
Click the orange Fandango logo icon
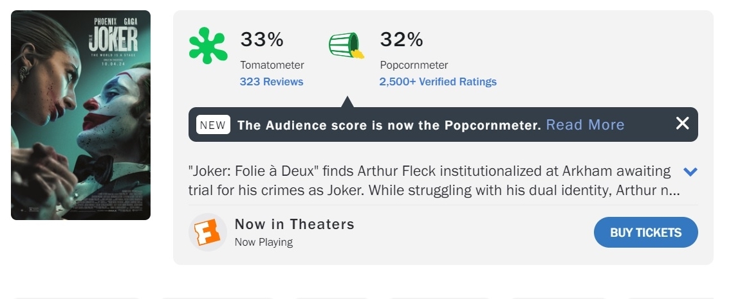point(208,232)
